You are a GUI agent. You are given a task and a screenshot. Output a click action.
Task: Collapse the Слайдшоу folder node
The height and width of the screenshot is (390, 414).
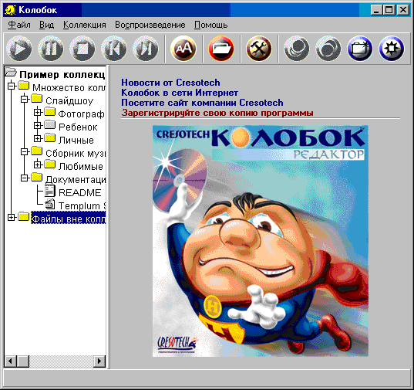25,99
